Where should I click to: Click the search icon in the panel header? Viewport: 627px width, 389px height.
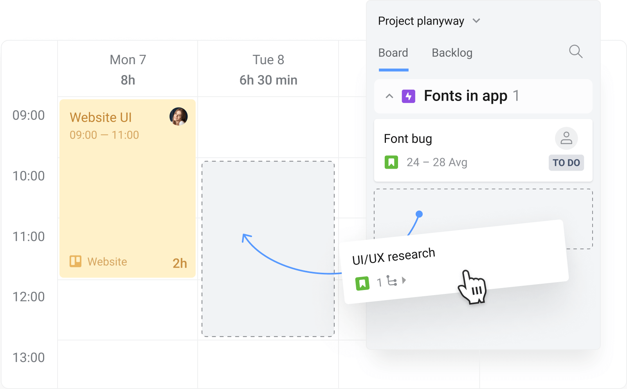click(576, 52)
